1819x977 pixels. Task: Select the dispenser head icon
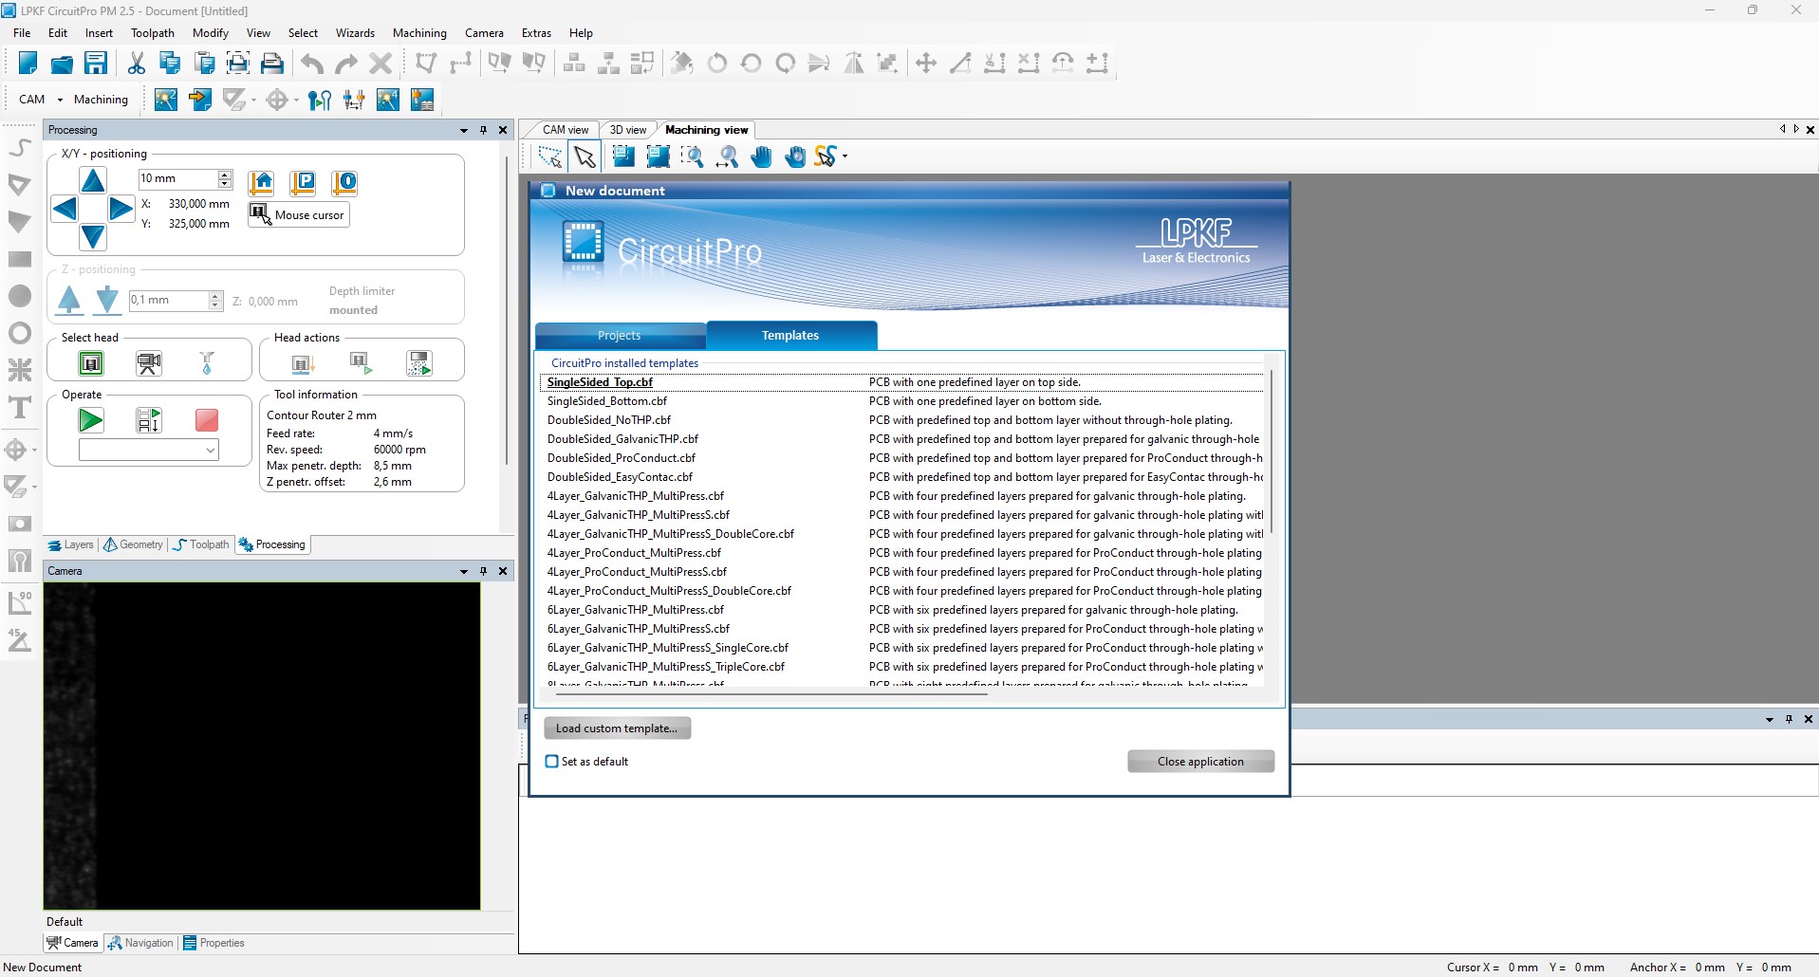pos(207,363)
